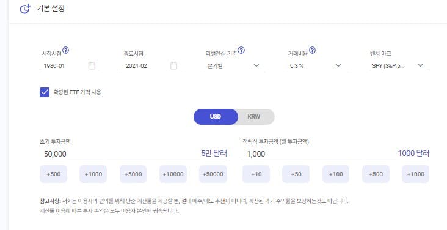Click the +100 monthly amount button
The width and height of the screenshot is (447, 230).
point(336,174)
